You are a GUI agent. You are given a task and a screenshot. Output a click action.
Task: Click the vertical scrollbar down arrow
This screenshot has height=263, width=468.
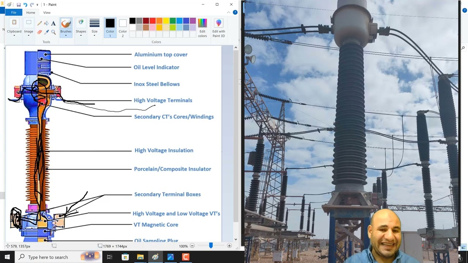pos(236,239)
